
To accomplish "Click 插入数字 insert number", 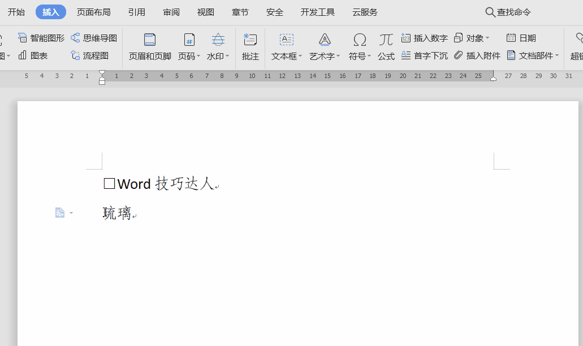I will click(424, 38).
